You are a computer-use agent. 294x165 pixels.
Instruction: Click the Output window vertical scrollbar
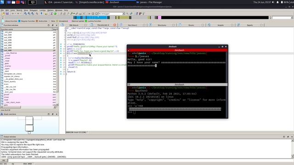click(x=292, y=148)
